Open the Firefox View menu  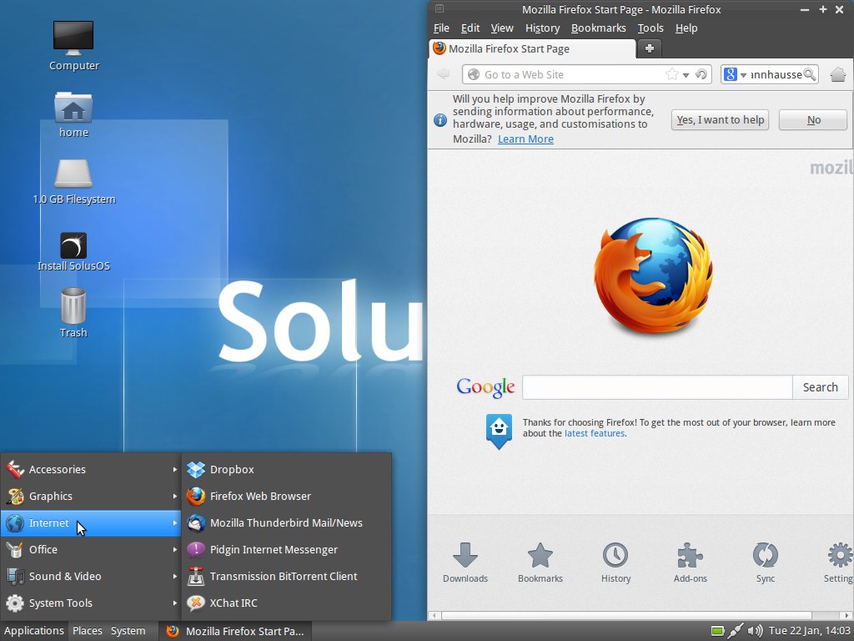click(501, 28)
